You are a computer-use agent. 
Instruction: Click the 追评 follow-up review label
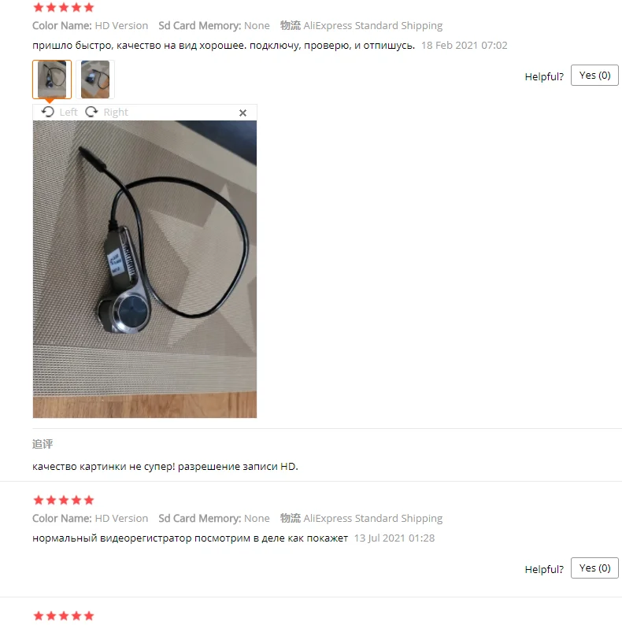tap(43, 444)
